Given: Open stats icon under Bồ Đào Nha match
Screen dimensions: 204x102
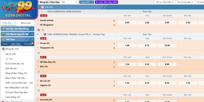Looking at the screenshot, I should [39, 72].
